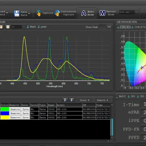Image resolution: width=146 pixels, height=146 pixels.
Task: Click the Save Data floppy disk icon
Action: [17, 13]
